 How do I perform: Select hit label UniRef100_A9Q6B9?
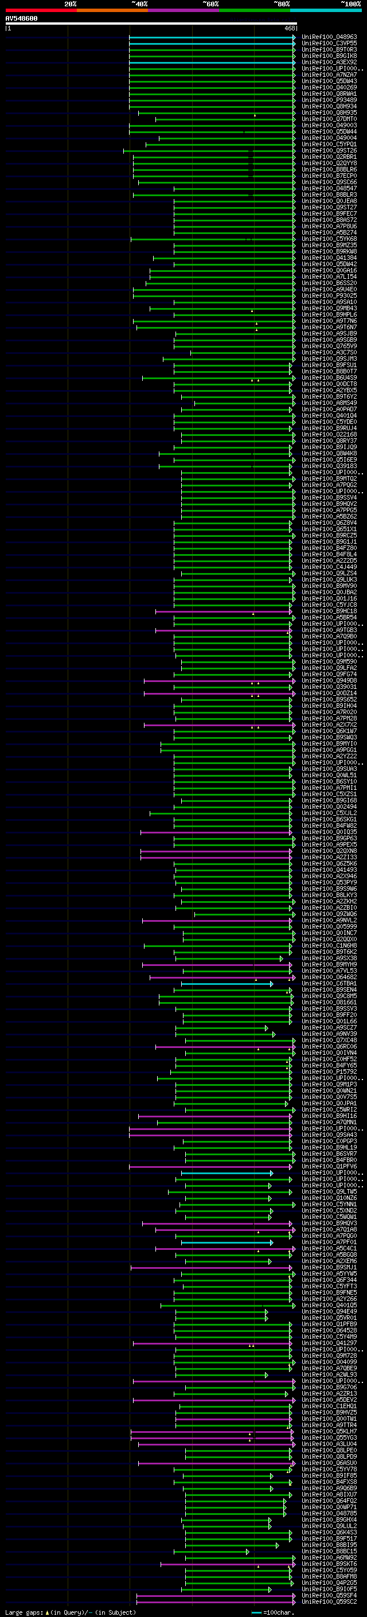tap(329, 1488)
